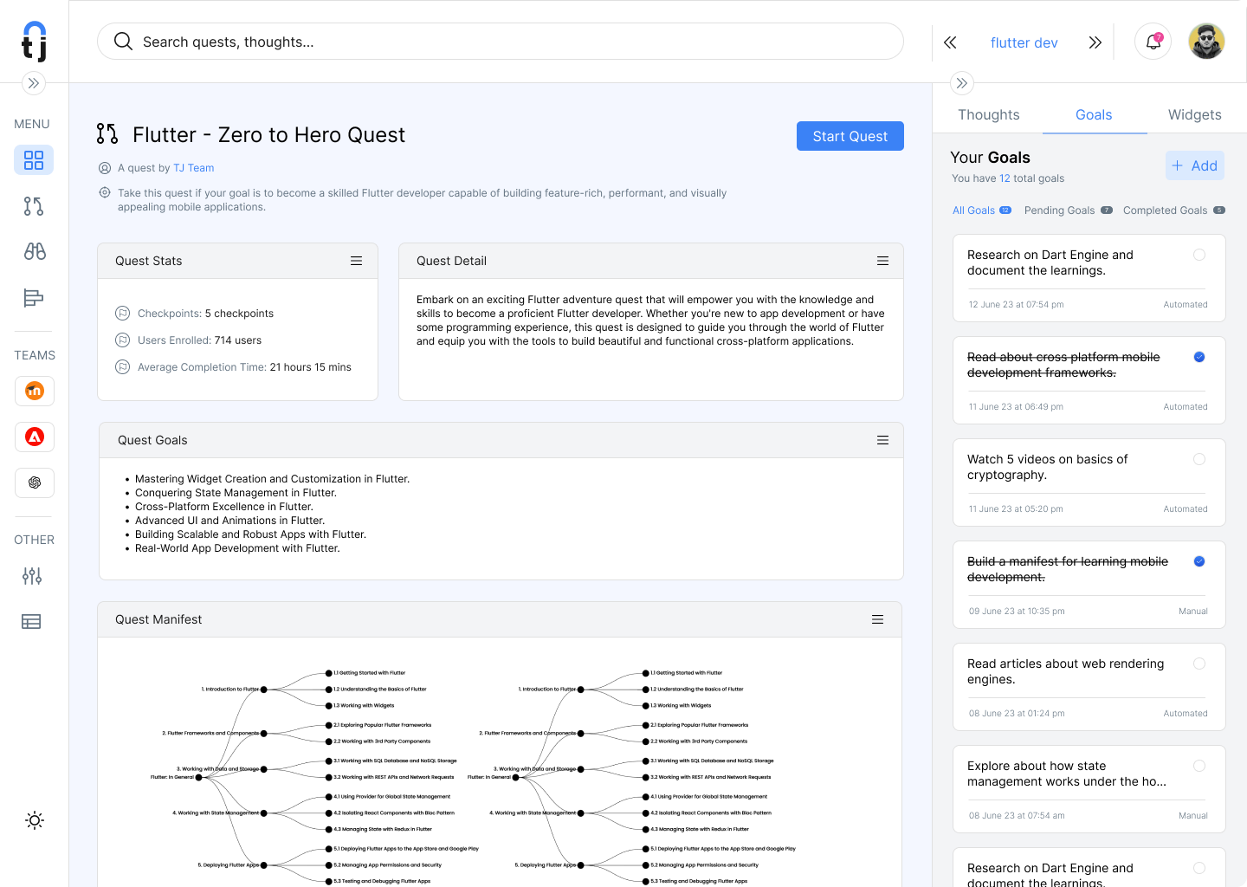1247x887 pixels.
Task: Click the 21 hours 15 mins completion stat
Action: click(310, 367)
